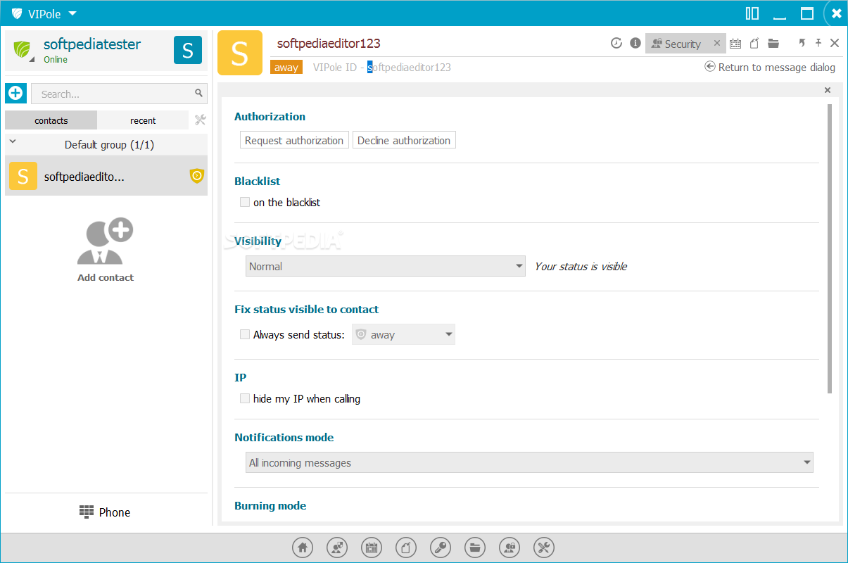Click the blue S avatar of softpediatester
Viewport: 848px width, 563px height.
(x=188, y=50)
